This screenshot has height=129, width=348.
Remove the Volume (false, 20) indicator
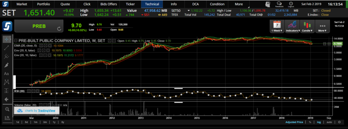(50, 105)
